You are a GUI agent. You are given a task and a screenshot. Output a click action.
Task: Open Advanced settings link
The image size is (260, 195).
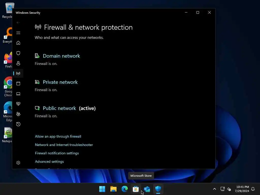tap(49, 161)
